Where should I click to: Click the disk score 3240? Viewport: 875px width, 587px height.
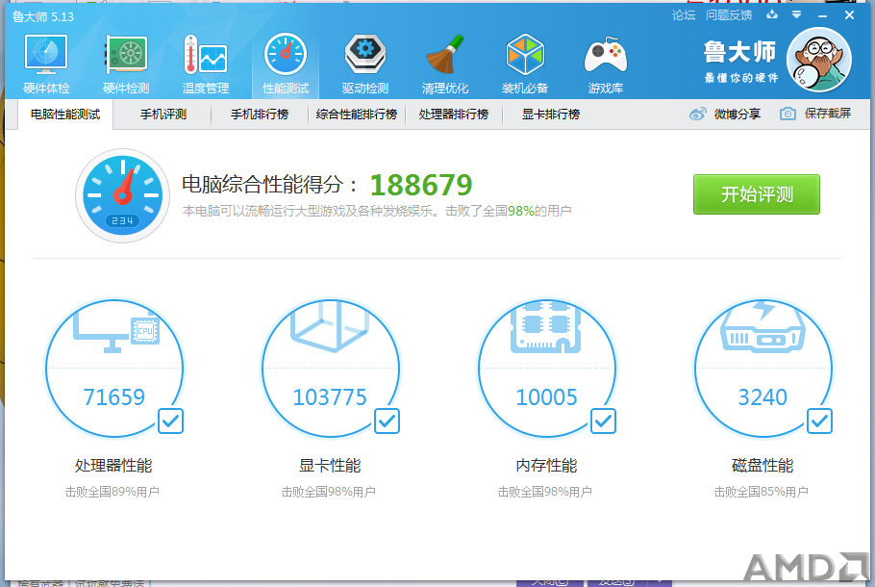[x=762, y=397]
